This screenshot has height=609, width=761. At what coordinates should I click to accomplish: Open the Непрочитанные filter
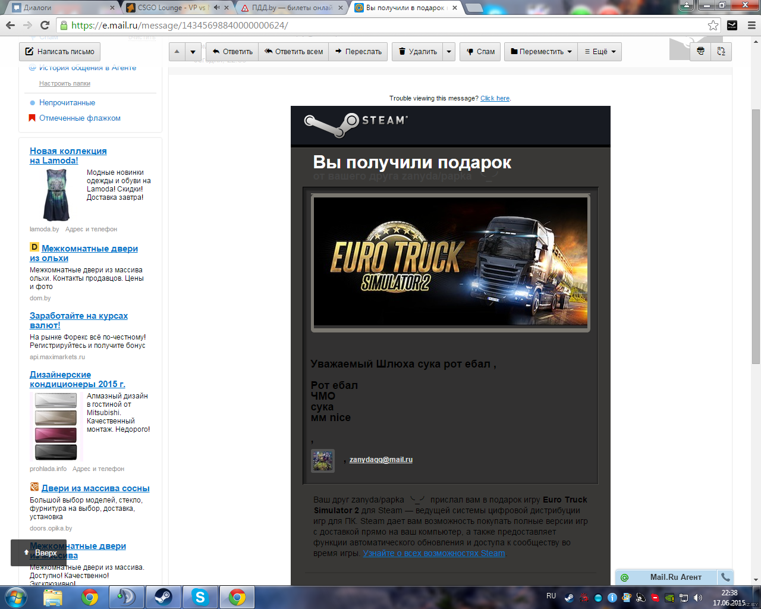(67, 102)
